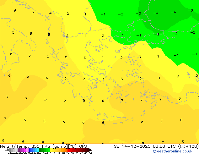Click the dark brown right arrow end of legend
The height and width of the screenshot is (154, 199).
(90, 150)
